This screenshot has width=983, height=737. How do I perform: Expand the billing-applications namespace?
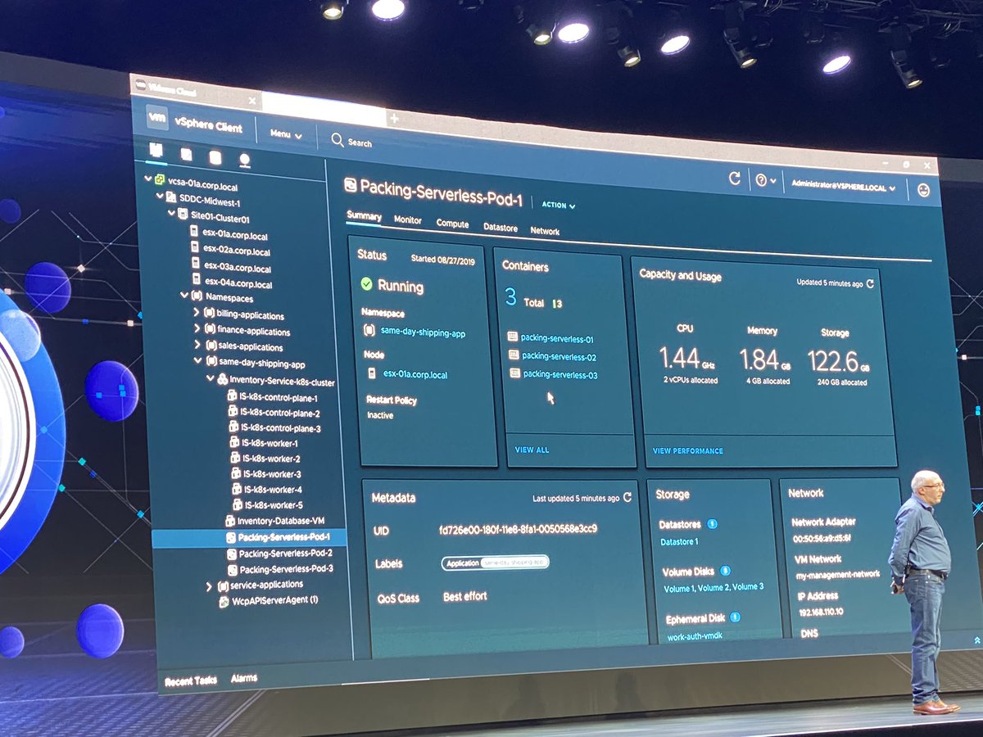(197, 312)
